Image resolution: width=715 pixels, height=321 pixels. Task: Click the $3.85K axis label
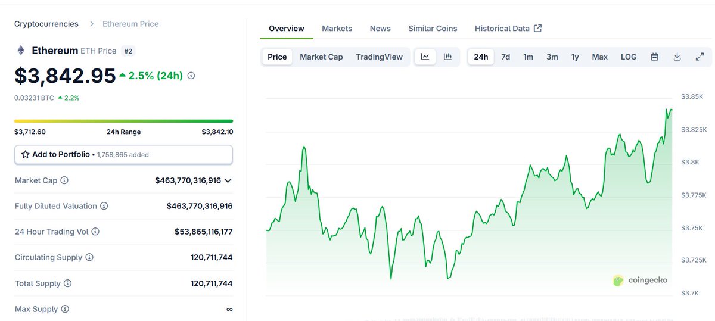pos(692,96)
